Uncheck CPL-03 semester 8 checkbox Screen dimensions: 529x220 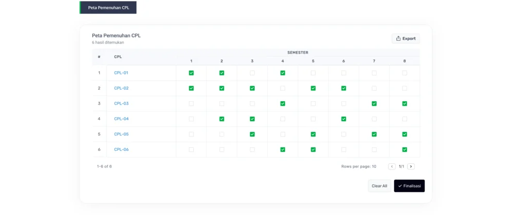click(x=404, y=104)
